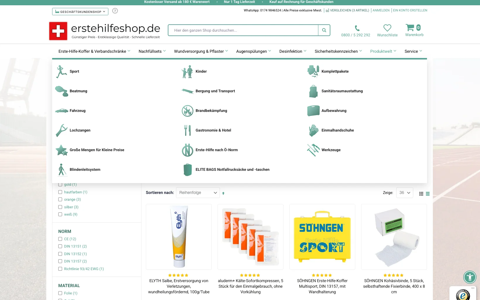480x300 pixels.
Task: Toggle sort direction arrow
Action: (x=223, y=193)
